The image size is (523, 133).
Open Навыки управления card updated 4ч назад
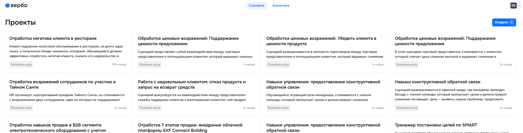click(x=323, y=84)
